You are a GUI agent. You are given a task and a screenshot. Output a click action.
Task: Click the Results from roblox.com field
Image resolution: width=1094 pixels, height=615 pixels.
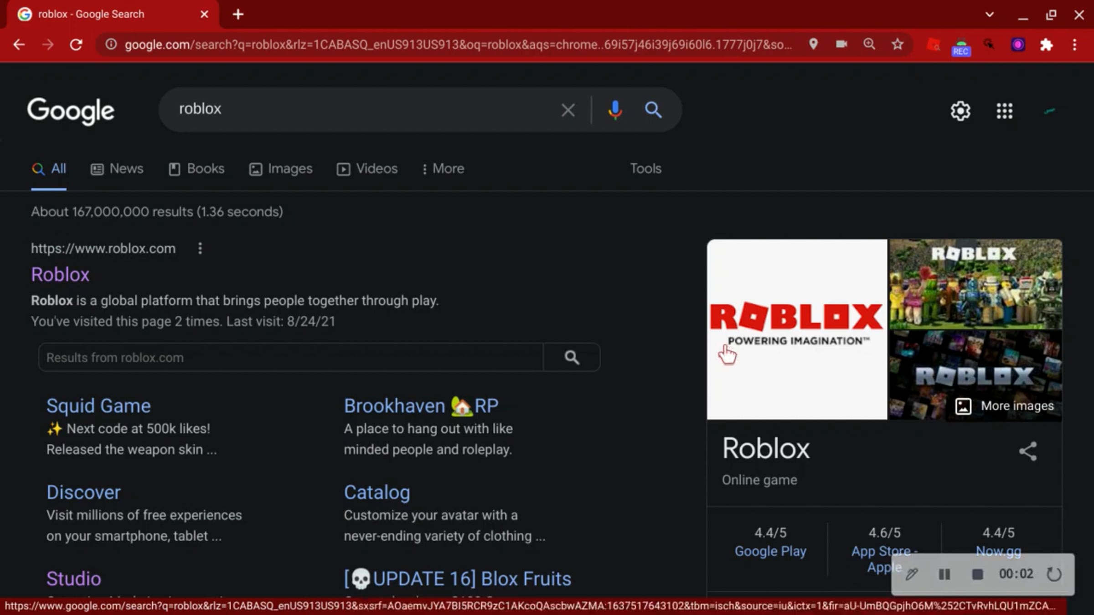tap(290, 357)
